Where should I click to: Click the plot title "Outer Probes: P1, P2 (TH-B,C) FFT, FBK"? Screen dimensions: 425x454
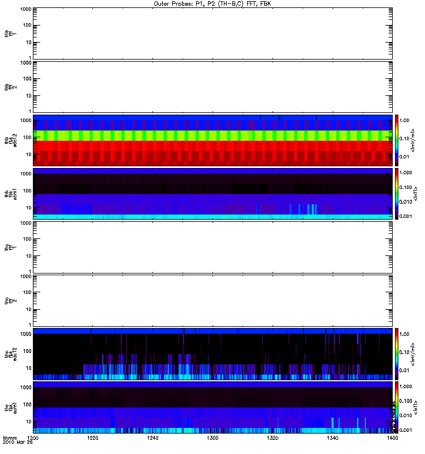(212, 4)
